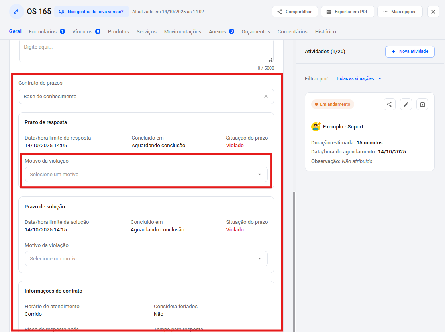Click the PDF icon in Exportar em PDF
This screenshot has width=445, height=332.
[x=329, y=12]
